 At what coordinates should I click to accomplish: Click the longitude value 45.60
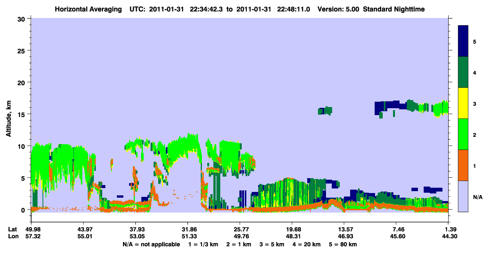397,237
